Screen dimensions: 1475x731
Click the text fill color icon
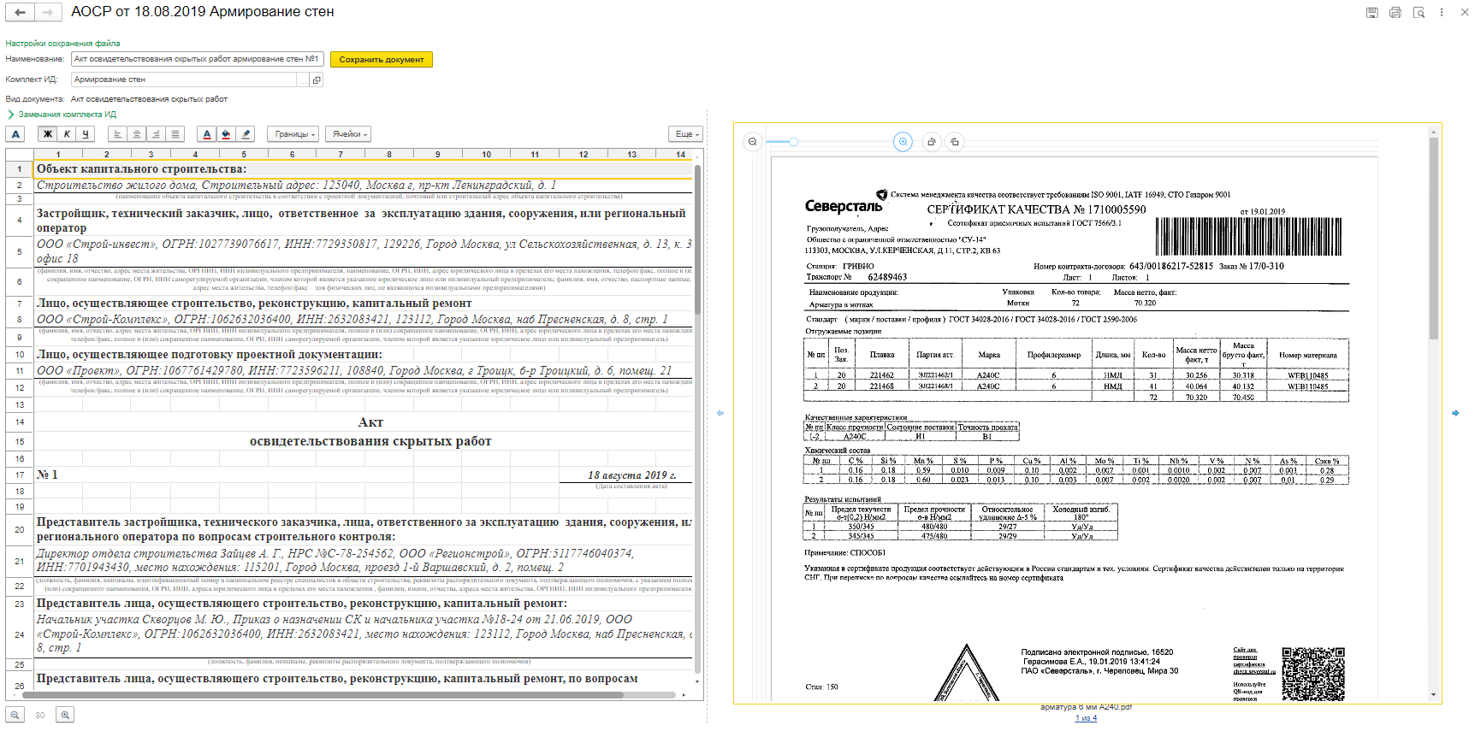226,134
